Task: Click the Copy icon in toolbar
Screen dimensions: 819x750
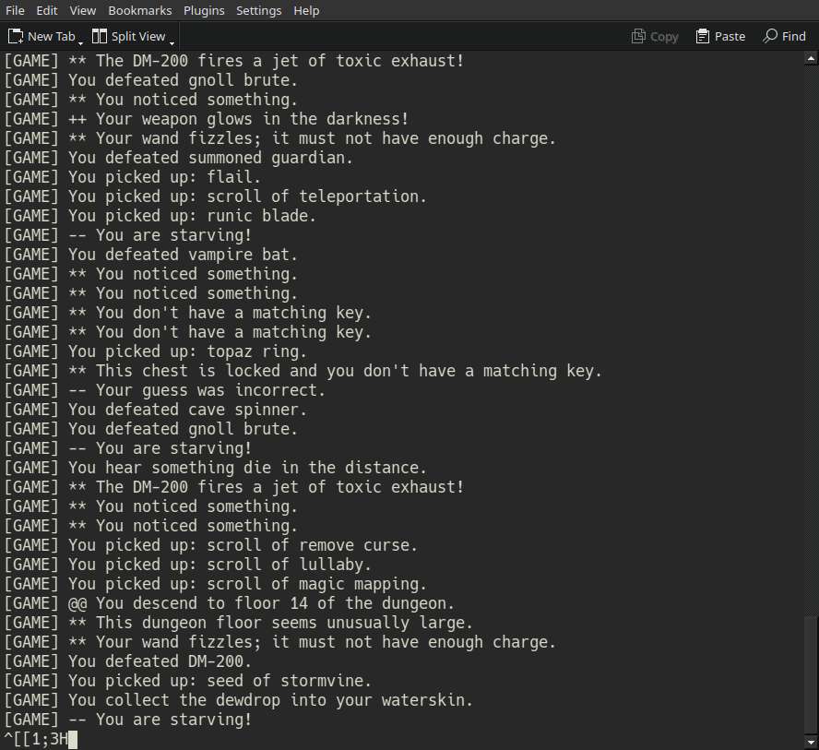Action: tap(638, 36)
